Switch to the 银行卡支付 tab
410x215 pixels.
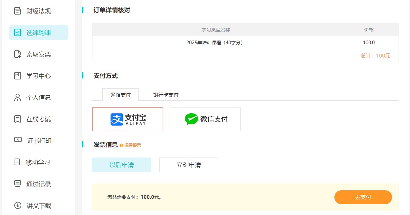165,95
